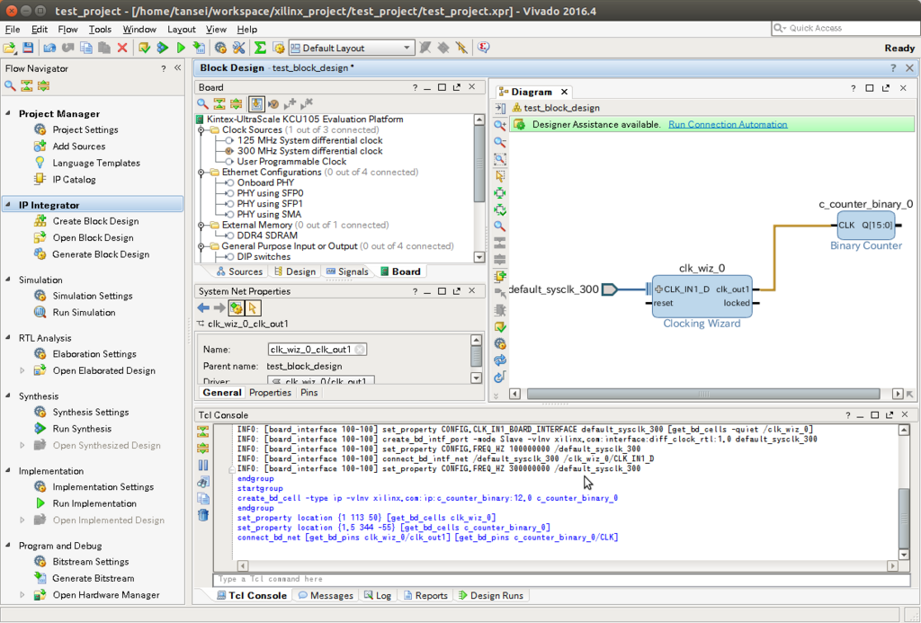Click the Open Project toolbar icon
Viewport: 921px width, 623px height.
pos(9,49)
